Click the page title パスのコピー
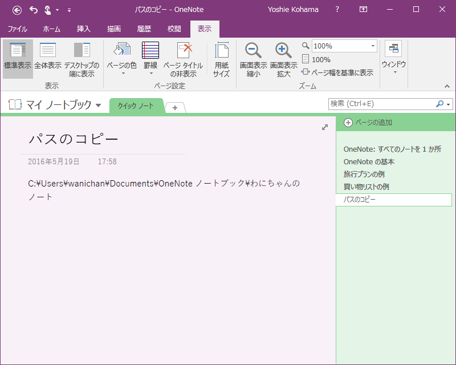Image resolution: width=456 pixels, height=365 pixels. 74,139
